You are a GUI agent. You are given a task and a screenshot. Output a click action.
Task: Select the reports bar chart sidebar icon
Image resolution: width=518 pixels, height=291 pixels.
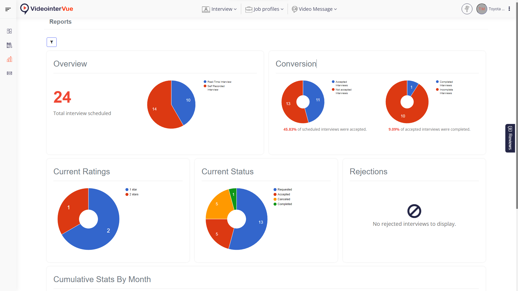[9, 59]
